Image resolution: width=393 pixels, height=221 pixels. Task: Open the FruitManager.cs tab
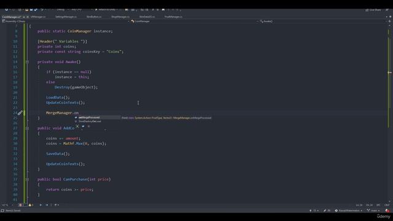click(173, 17)
